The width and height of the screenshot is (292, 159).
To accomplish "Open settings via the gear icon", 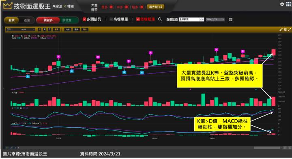I will click(x=282, y=4).
